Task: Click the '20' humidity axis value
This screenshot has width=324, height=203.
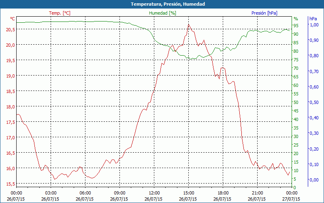Action: pos(296,153)
